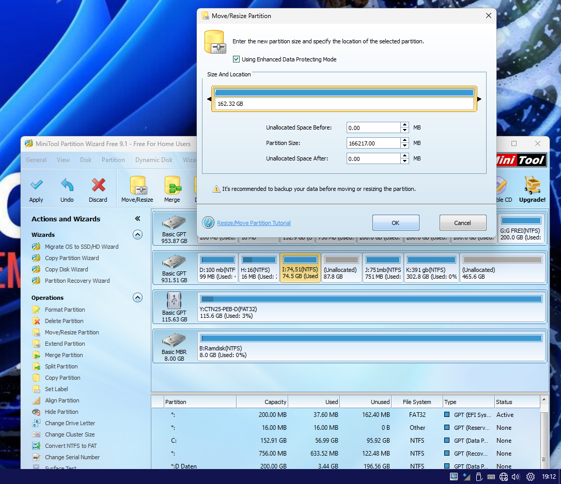
Task: Open the Partition menu
Action: pyautogui.click(x=113, y=160)
